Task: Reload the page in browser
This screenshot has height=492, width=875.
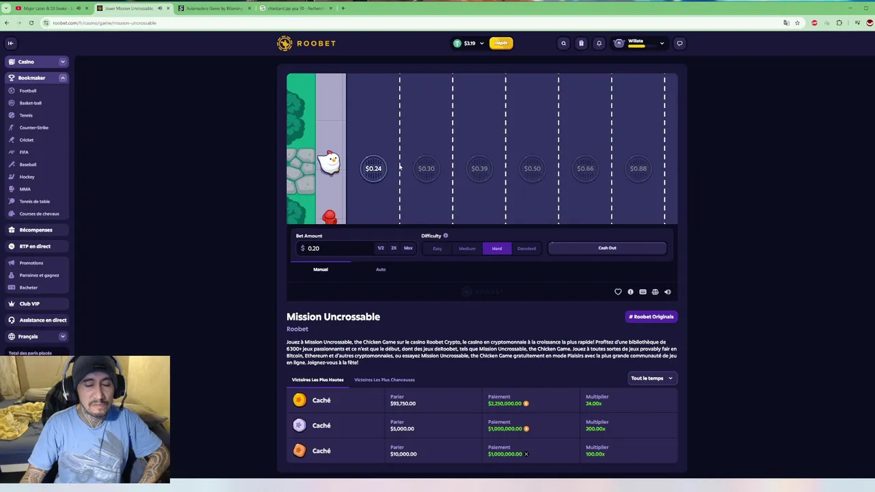Action: (31, 23)
